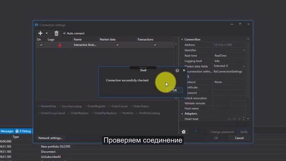Select the UnSubscribeAll log row
This screenshot has width=286, height=161.
tap(51, 157)
